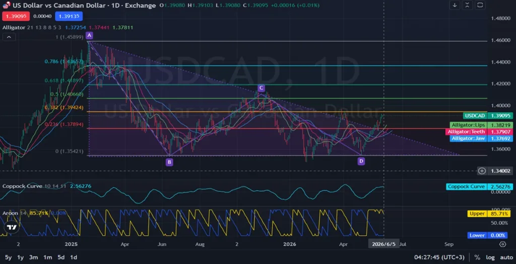
Task: Set the range to 1y
Action: (20, 257)
